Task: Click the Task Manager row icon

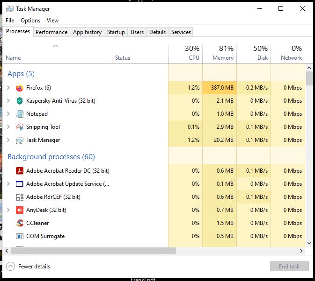Action: [x=20, y=140]
